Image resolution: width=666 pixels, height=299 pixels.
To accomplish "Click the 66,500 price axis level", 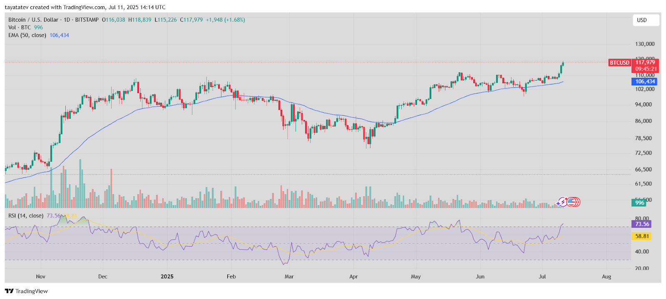I will point(644,170).
